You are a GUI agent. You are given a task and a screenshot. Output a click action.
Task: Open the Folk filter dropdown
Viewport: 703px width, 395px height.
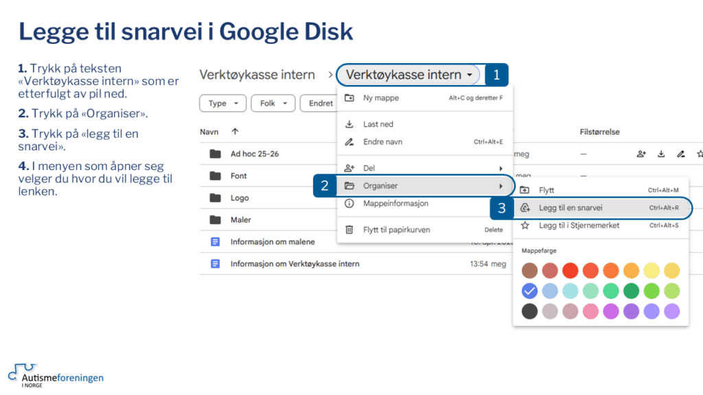[x=273, y=104]
